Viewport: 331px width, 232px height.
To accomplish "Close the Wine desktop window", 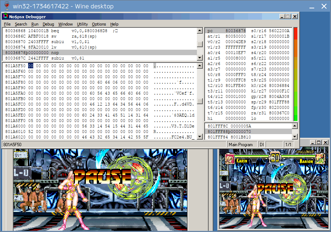I will (x=324, y=6).
